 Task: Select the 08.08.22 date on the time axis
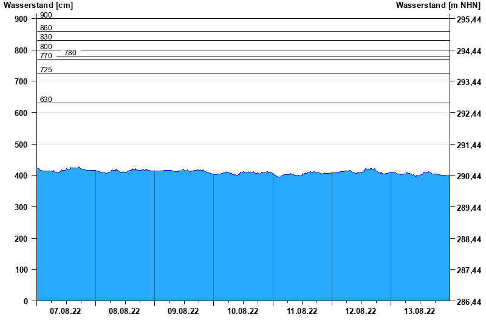(x=125, y=312)
